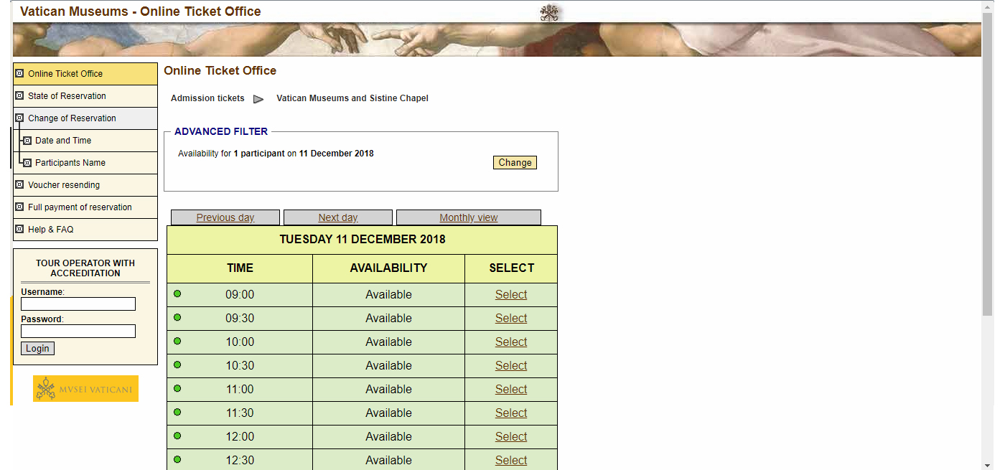Image resolution: width=1005 pixels, height=470 pixels.
Task: Click the box icon beside State of Reservation
Action: pyautogui.click(x=19, y=95)
